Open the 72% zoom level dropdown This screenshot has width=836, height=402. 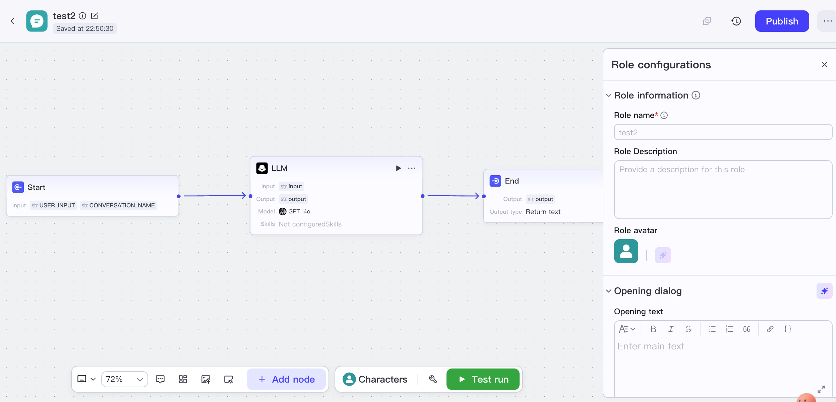click(124, 379)
